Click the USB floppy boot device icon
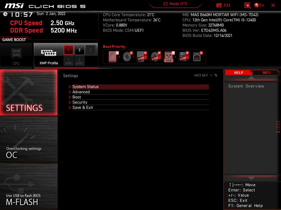The width and height of the screenshot is (281, 210). pos(183,57)
